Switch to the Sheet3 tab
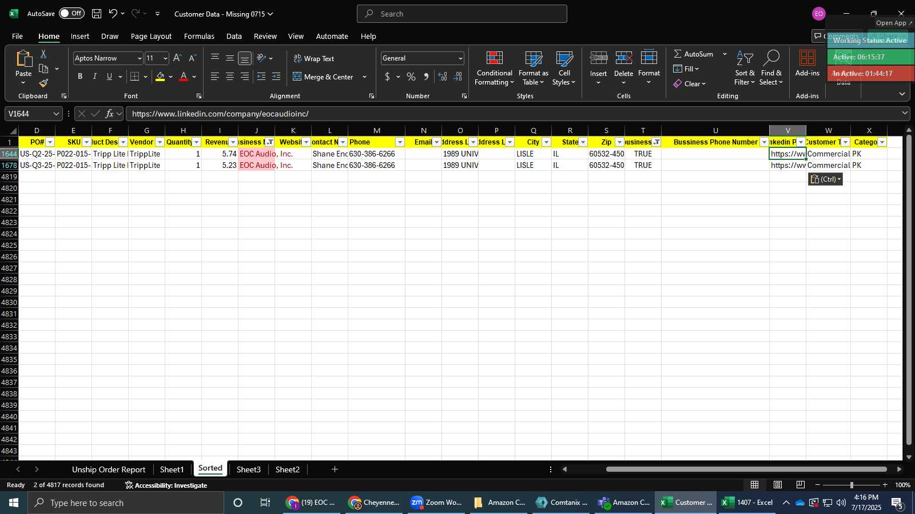This screenshot has width=915, height=514. (248, 469)
